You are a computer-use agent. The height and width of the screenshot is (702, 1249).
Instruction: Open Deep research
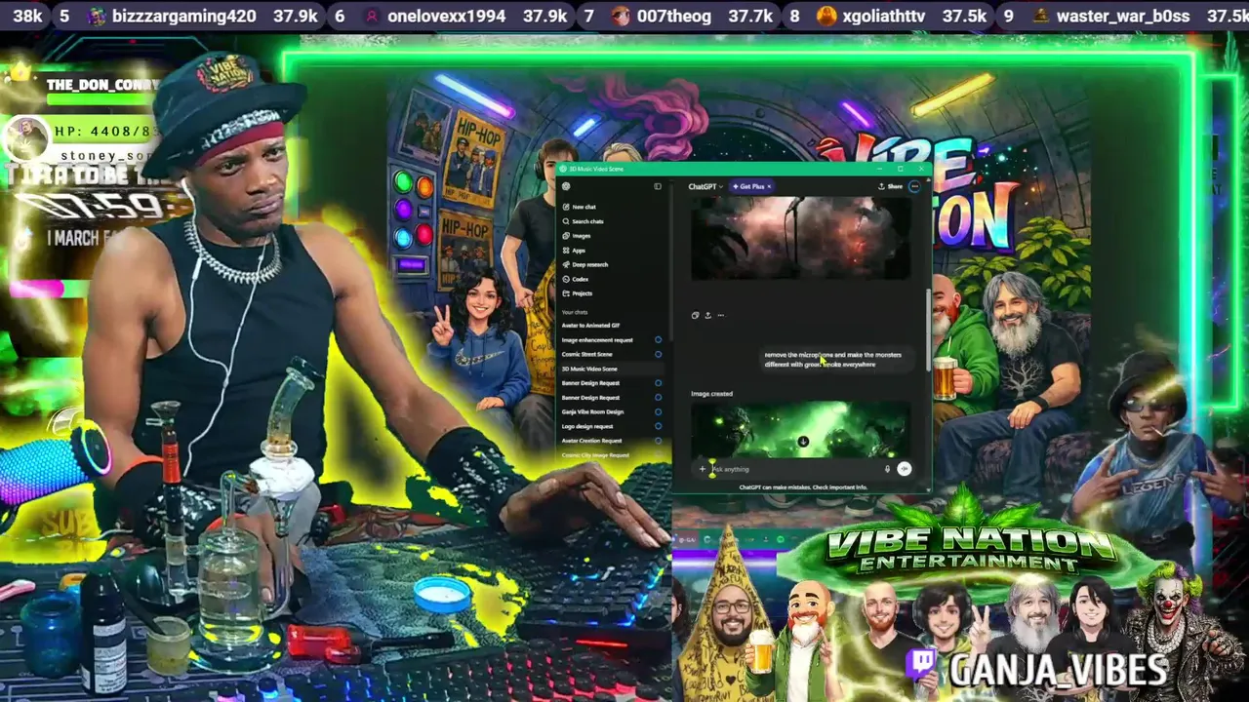tap(584, 264)
